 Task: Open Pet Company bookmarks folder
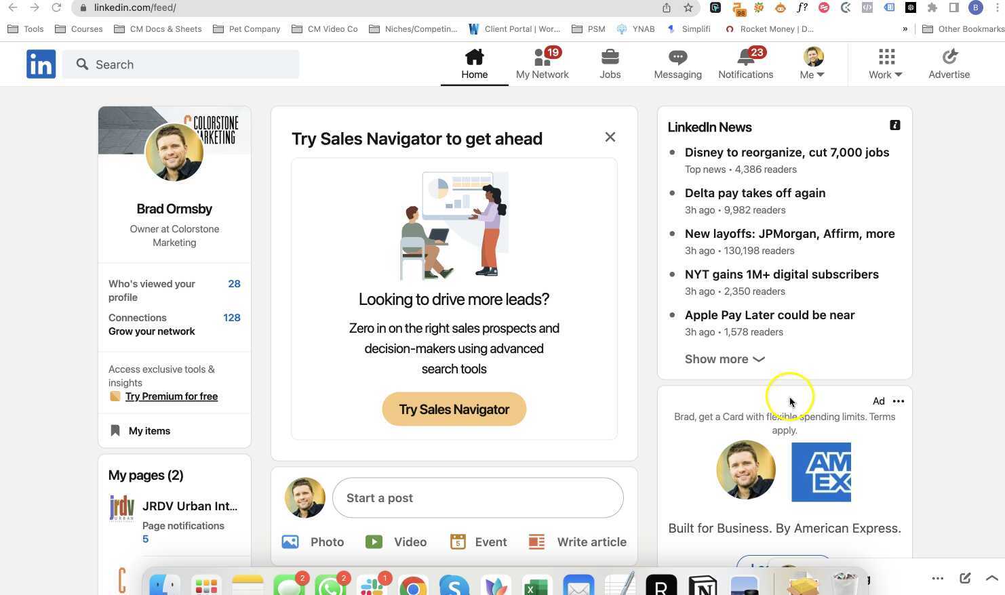click(x=246, y=29)
